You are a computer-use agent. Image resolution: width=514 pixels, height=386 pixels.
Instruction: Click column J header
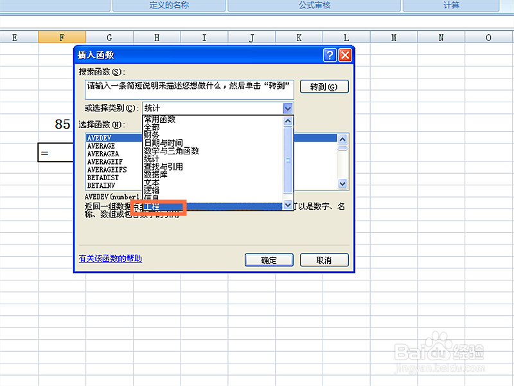click(252, 37)
